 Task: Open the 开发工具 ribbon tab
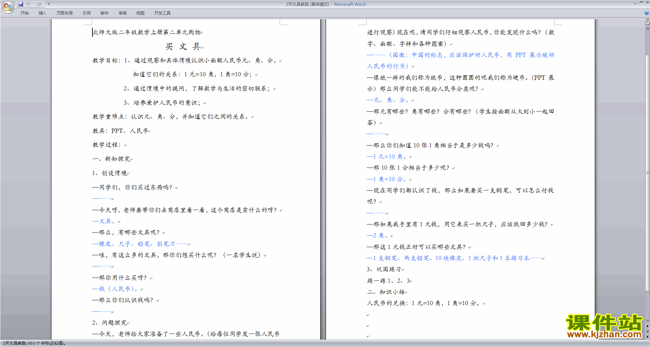coord(162,13)
